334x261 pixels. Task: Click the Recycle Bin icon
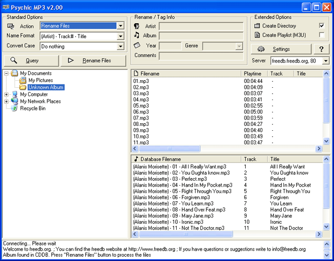click(14, 108)
